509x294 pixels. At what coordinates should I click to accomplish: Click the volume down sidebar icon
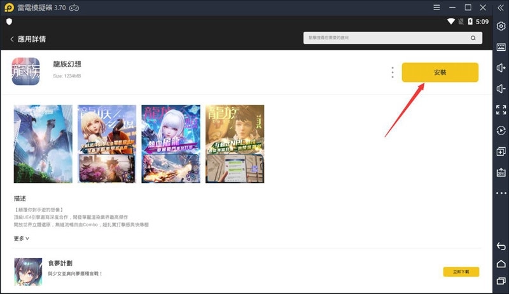click(501, 89)
